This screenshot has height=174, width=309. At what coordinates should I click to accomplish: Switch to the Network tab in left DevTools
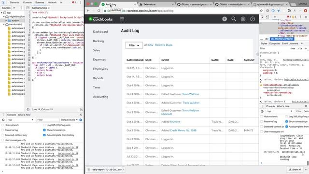pyautogui.click(x=52, y=2)
